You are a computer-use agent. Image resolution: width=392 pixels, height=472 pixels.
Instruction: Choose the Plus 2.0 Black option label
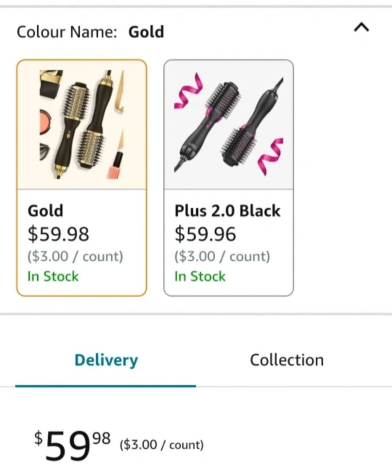[x=227, y=211]
